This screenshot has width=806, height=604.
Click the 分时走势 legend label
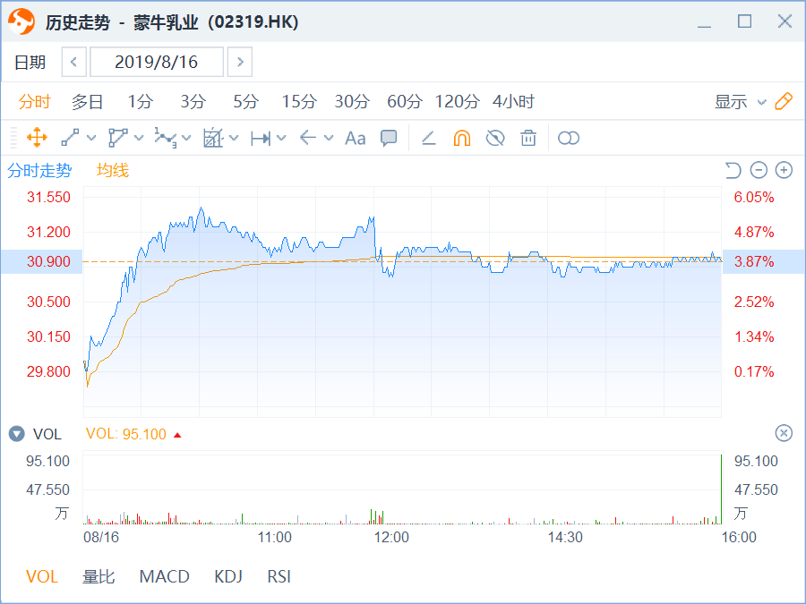[x=39, y=171]
